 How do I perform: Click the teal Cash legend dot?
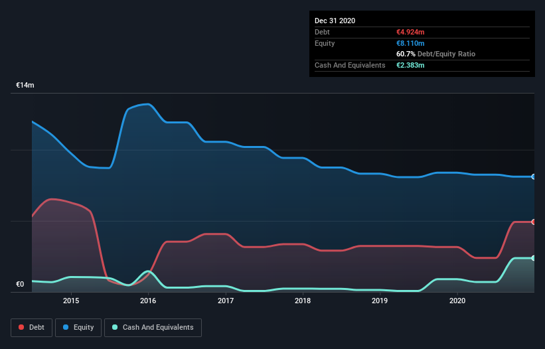pyautogui.click(x=115, y=327)
